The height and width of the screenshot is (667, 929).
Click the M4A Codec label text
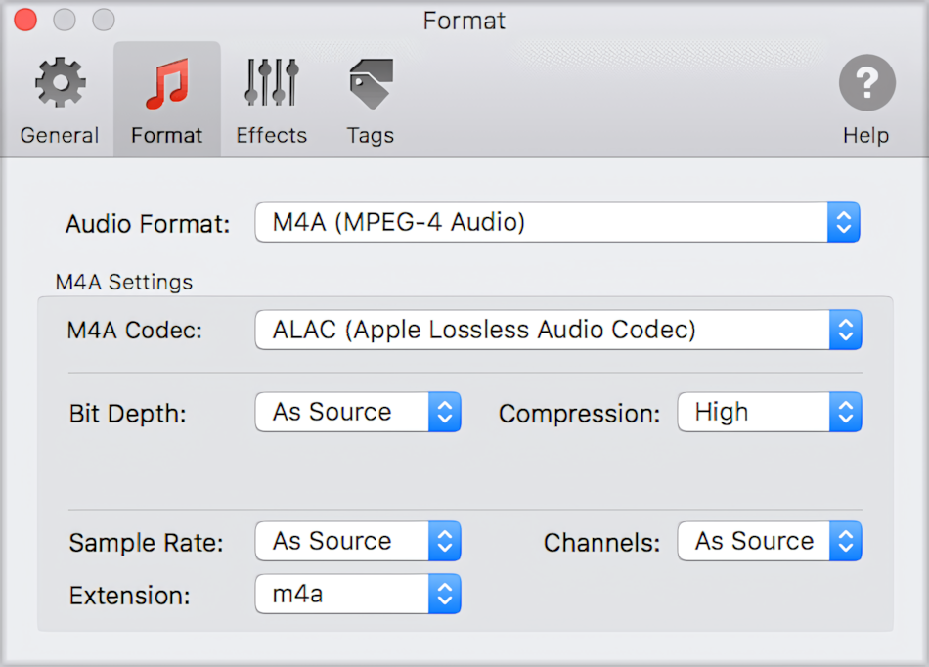tap(135, 332)
